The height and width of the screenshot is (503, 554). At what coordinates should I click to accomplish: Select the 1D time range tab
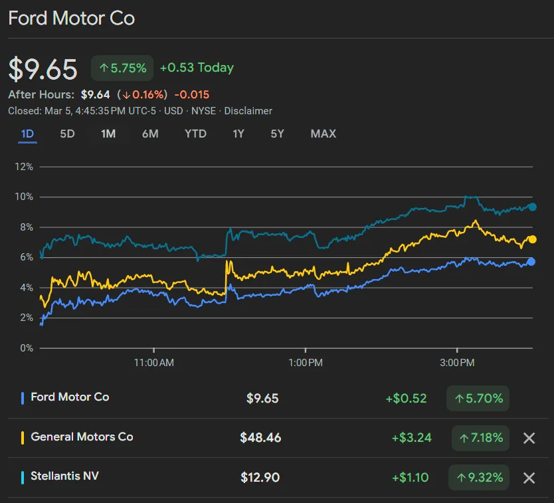coord(27,134)
